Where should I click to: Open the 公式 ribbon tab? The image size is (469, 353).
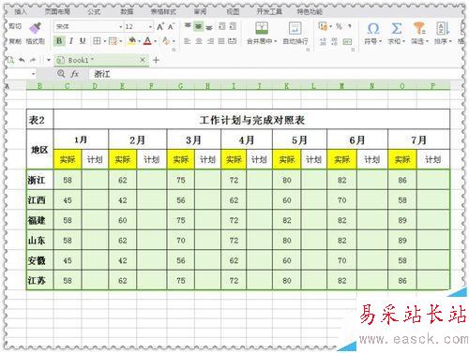coord(94,12)
